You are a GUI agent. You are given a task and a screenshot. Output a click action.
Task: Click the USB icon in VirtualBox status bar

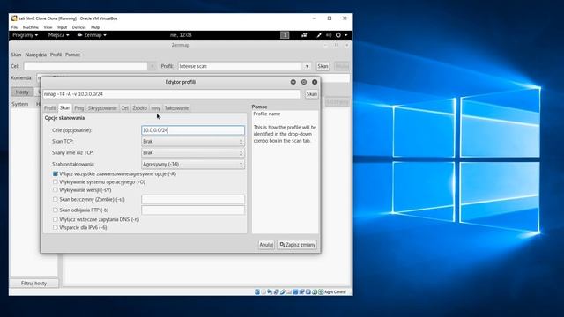point(282,291)
